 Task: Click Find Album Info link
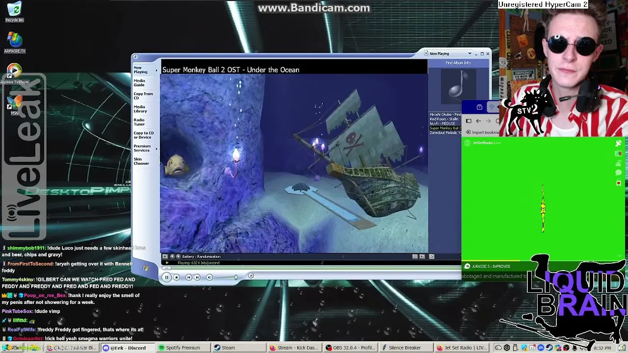tap(458, 63)
